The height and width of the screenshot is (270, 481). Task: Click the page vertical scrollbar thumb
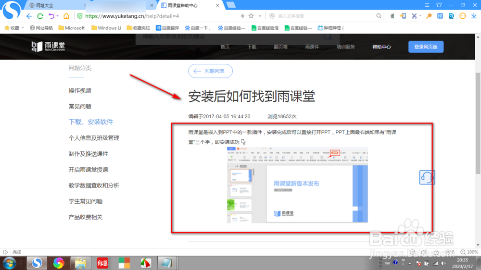(x=478, y=123)
